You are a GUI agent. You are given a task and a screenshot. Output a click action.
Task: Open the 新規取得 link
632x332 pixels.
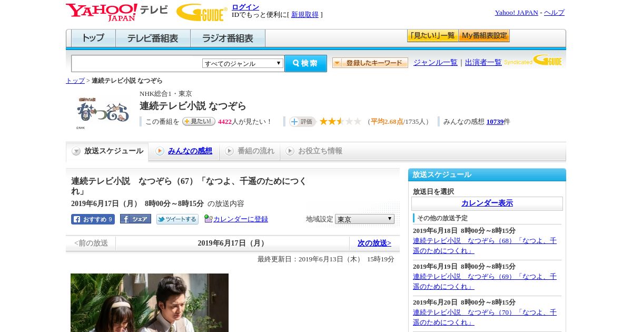click(305, 15)
